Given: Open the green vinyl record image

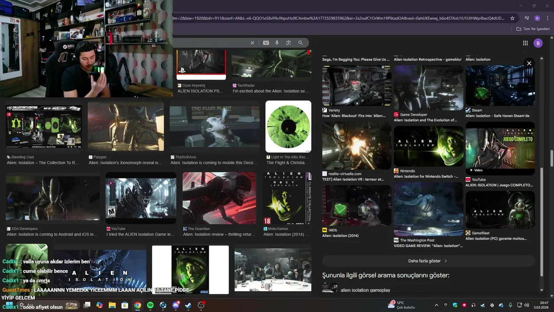Looking at the screenshot, I should [288, 127].
